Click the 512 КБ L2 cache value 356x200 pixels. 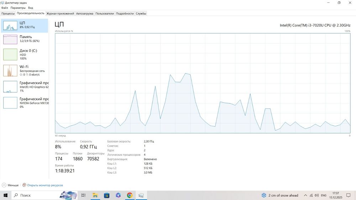tap(148, 168)
